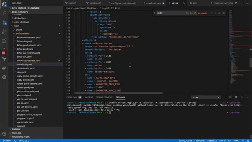Create a new terminal with plus icon

coord(225,97)
